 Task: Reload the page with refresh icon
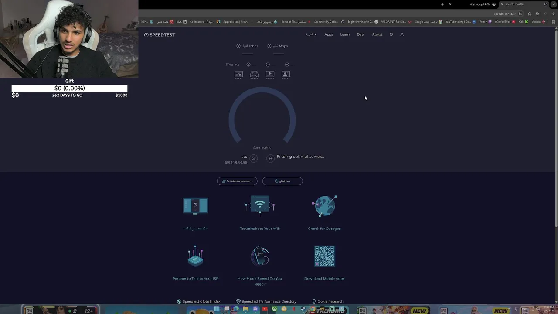tap(537, 14)
